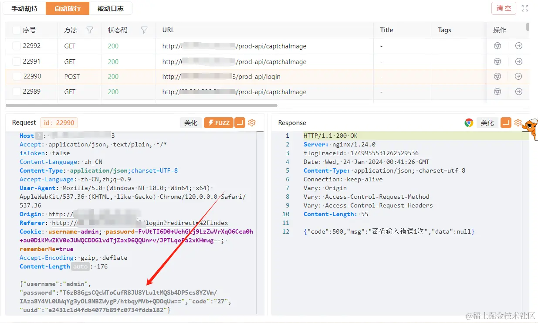Click the Host question mark badge
This screenshot has width=538, height=323.
point(39,136)
